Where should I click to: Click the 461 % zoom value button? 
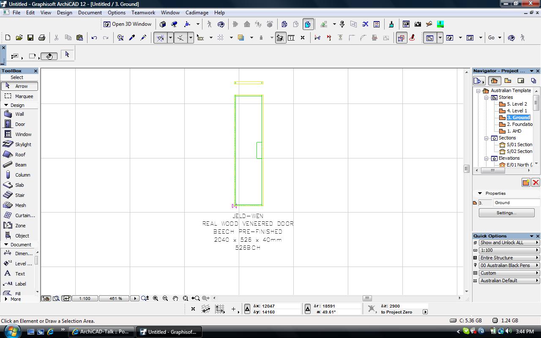tap(114, 298)
